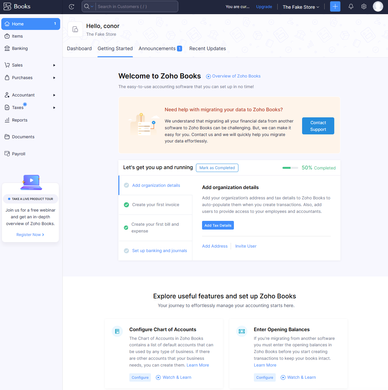Click the Search in Customers field
This screenshot has width=388, height=390.
pos(137,6)
